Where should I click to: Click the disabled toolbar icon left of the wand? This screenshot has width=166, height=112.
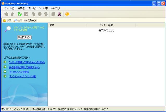click(53, 14)
